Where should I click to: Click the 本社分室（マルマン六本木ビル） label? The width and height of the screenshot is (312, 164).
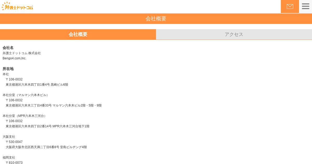(x=26, y=95)
